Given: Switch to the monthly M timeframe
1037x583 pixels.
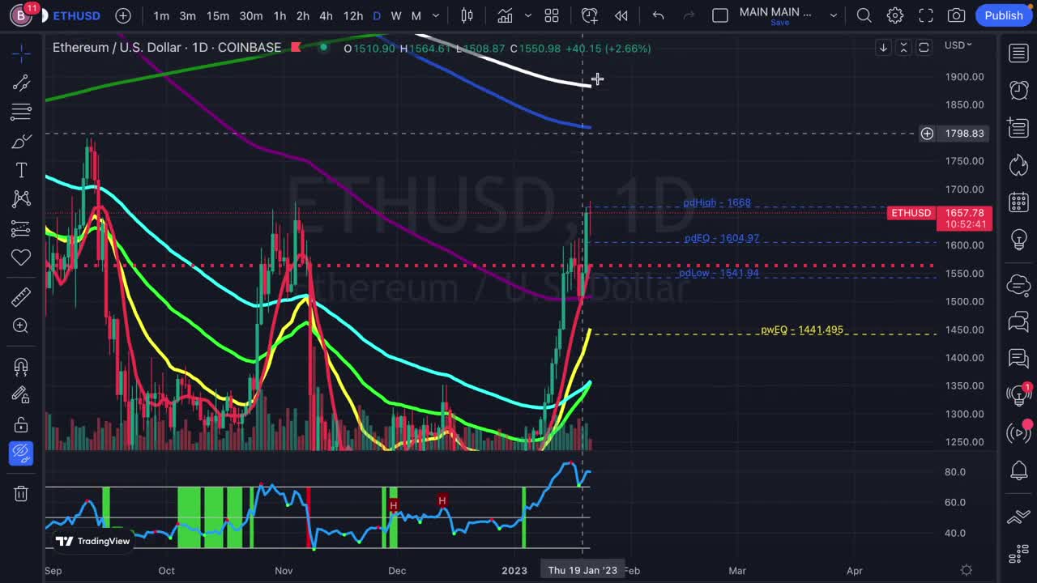Looking at the screenshot, I should coord(416,15).
